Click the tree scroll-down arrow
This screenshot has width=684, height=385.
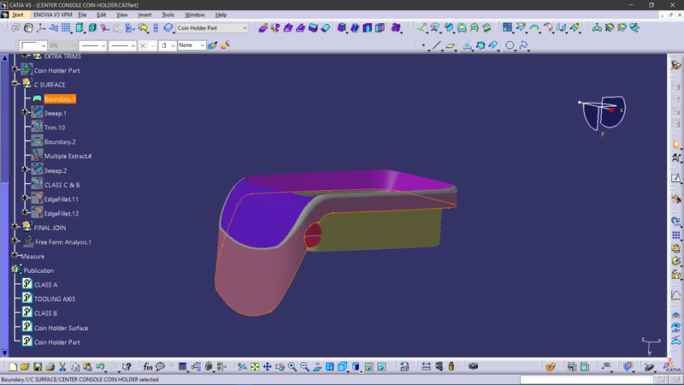point(5,352)
